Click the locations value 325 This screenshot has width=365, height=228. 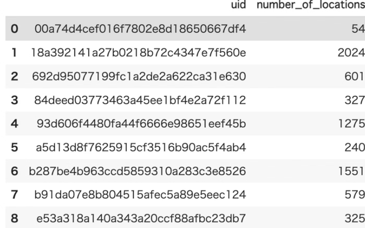pyautogui.click(x=354, y=218)
